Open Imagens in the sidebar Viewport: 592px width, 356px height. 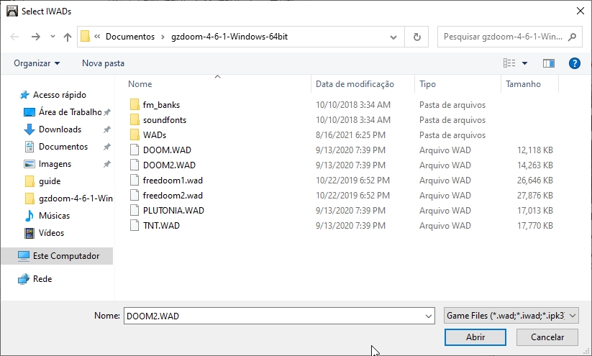55,164
